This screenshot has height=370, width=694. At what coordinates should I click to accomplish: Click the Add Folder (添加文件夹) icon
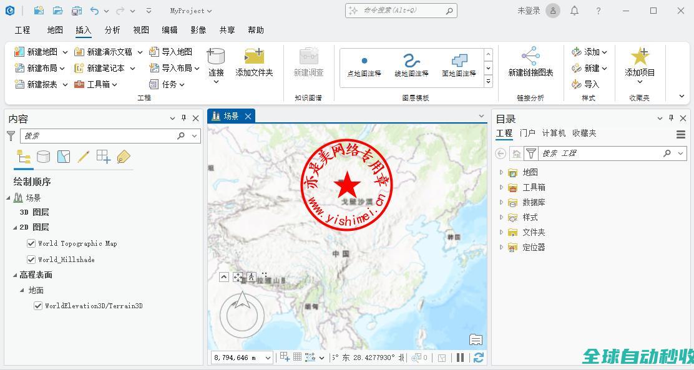254,57
